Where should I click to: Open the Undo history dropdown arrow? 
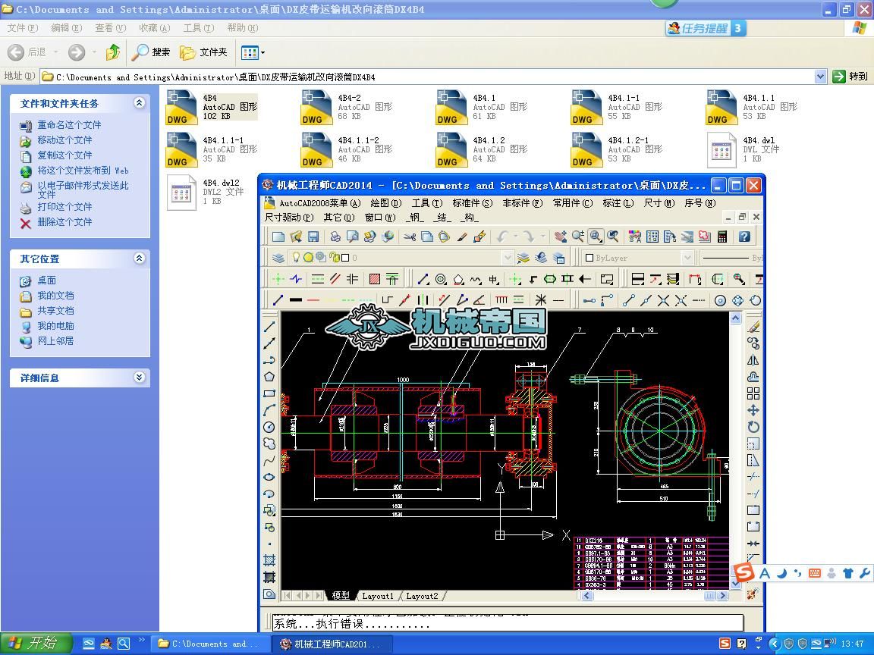click(516, 237)
